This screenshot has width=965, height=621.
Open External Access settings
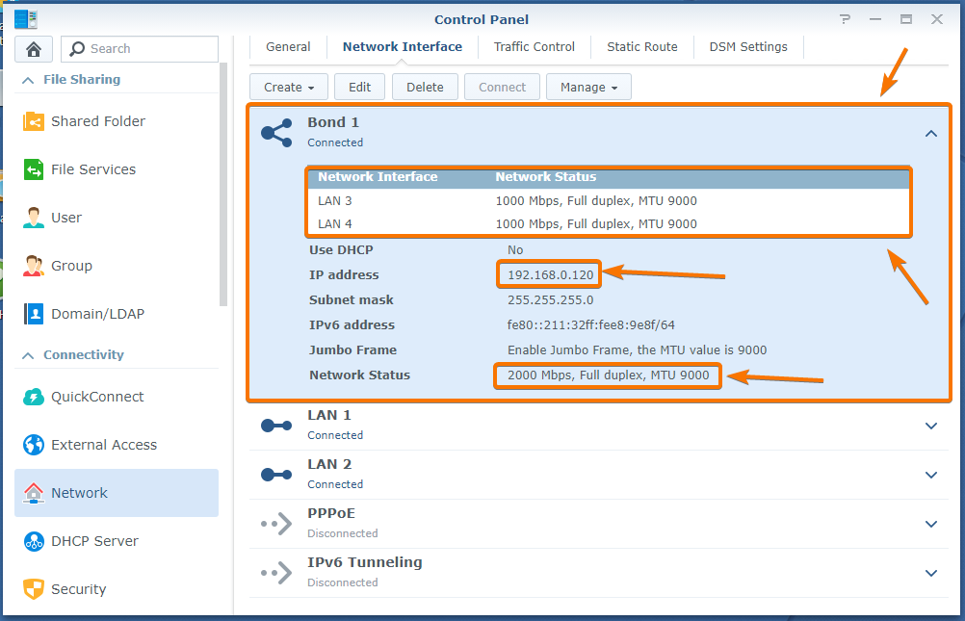click(x=103, y=445)
